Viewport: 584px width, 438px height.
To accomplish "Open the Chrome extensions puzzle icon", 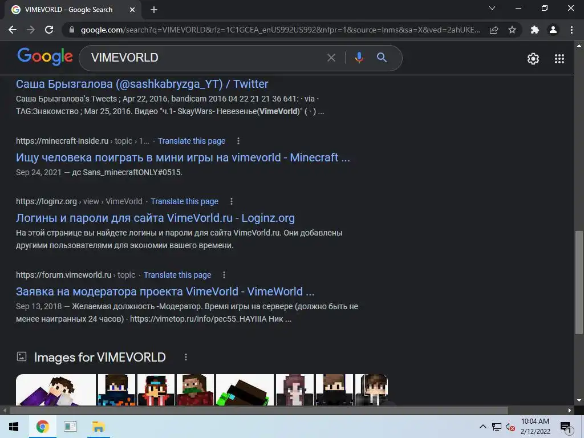I will tap(535, 30).
